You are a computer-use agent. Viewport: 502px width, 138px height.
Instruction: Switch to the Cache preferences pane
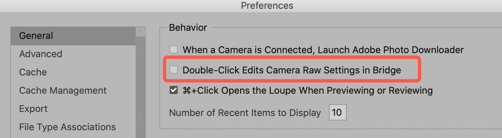click(33, 72)
